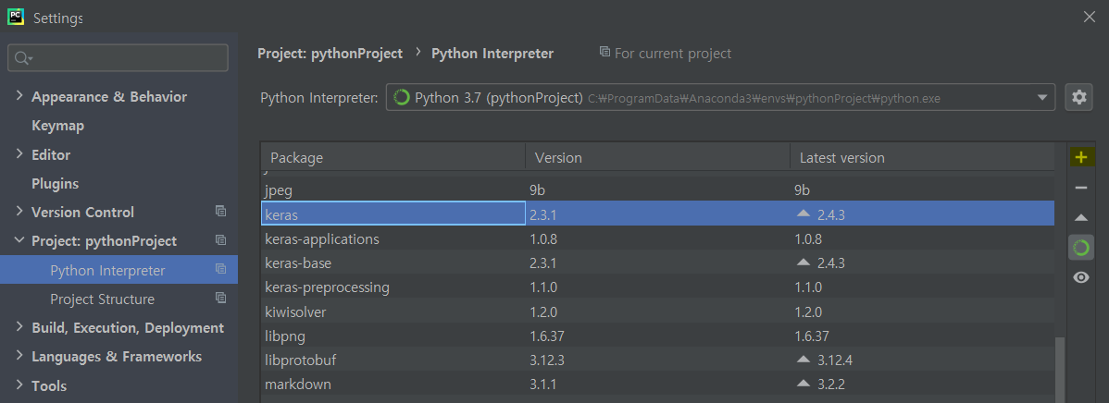Screen dimensions: 1109x403
Task: Open Project Structure settings page
Action: coord(103,299)
